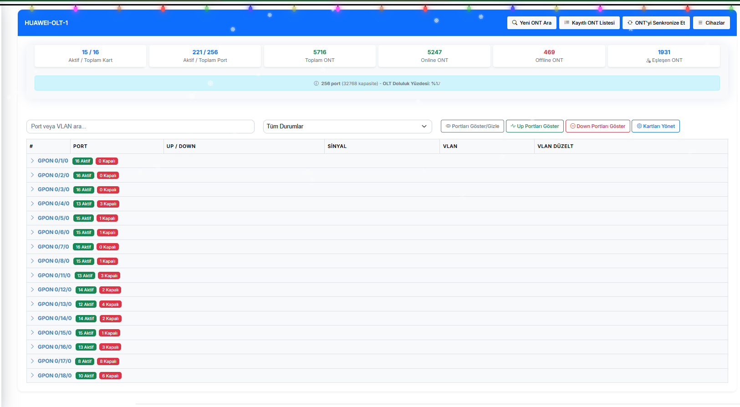Open the Tüm Durumlar status dropdown
Screen dimensions: 740x407
[x=347, y=127]
